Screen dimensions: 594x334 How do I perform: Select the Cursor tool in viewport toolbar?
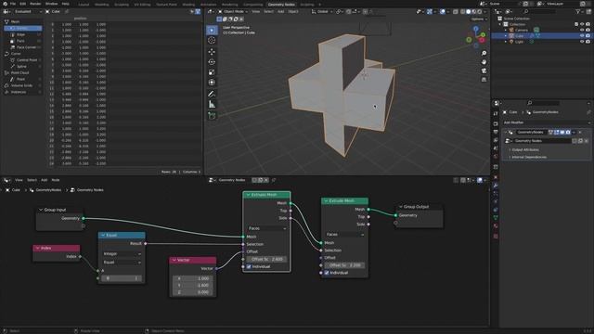[212, 40]
